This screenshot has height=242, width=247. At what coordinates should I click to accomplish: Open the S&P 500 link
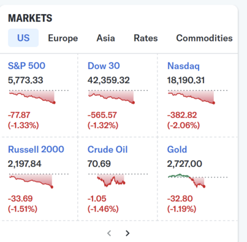(x=26, y=66)
